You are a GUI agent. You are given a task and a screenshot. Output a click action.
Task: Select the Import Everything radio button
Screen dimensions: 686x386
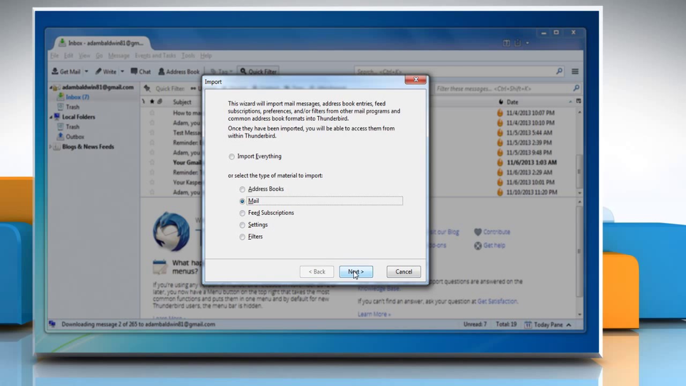[232, 157]
